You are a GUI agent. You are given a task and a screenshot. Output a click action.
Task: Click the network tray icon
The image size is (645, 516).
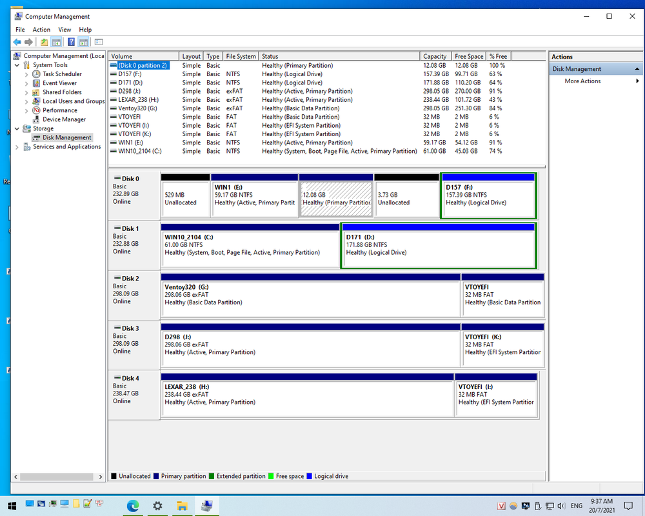point(550,506)
